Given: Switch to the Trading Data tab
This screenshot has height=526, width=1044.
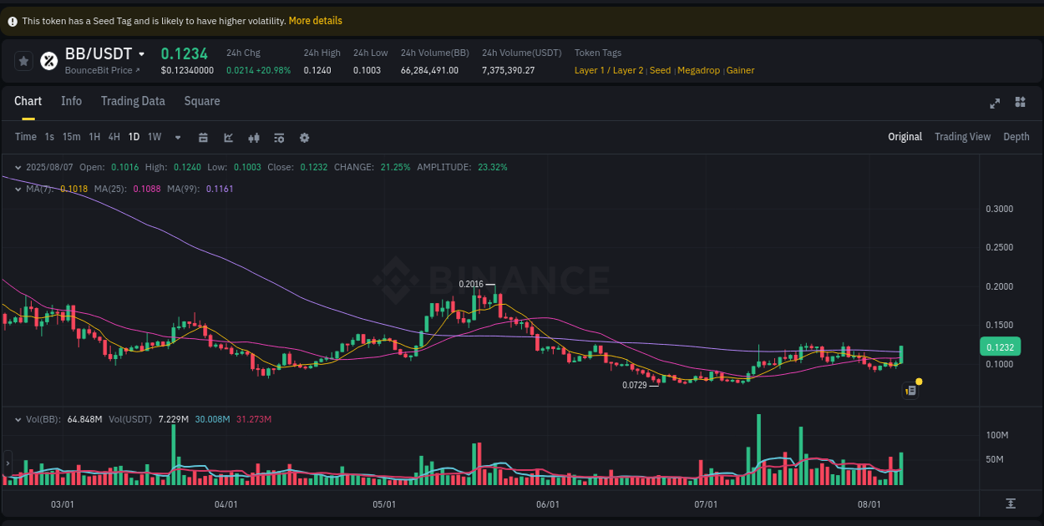Looking at the screenshot, I should [x=133, y=101].
